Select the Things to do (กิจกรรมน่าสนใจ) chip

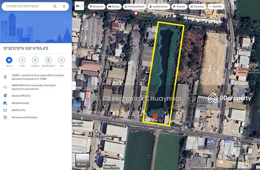click(138, 6)
